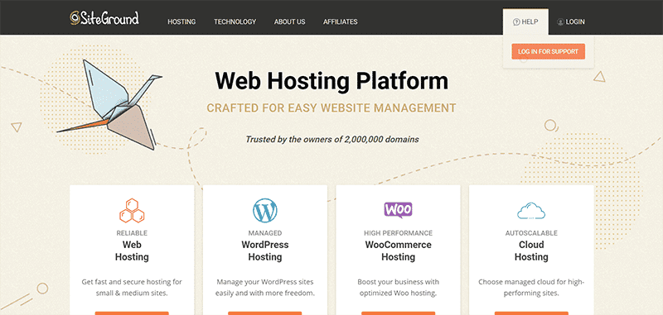Click the Woo logo icon
663x315 pixels.
pyautogui.click(x=398, y=209)
